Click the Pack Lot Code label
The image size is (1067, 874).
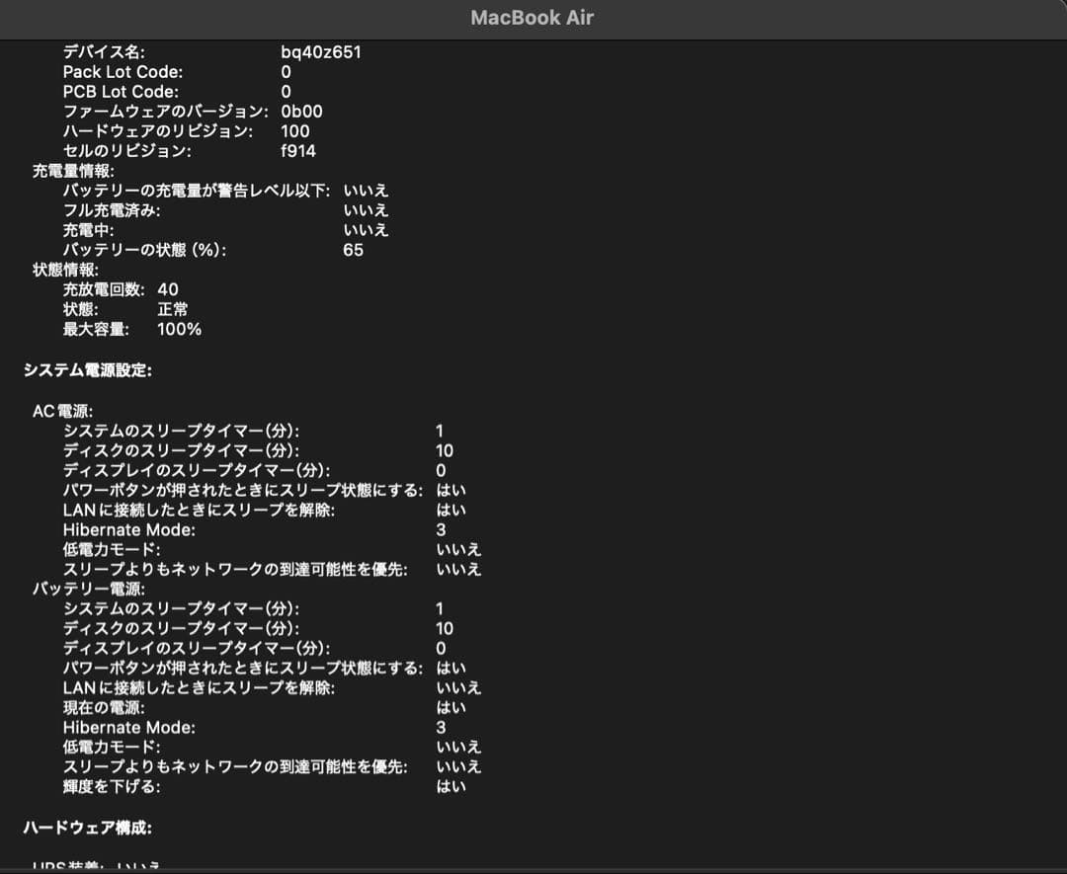123,71
